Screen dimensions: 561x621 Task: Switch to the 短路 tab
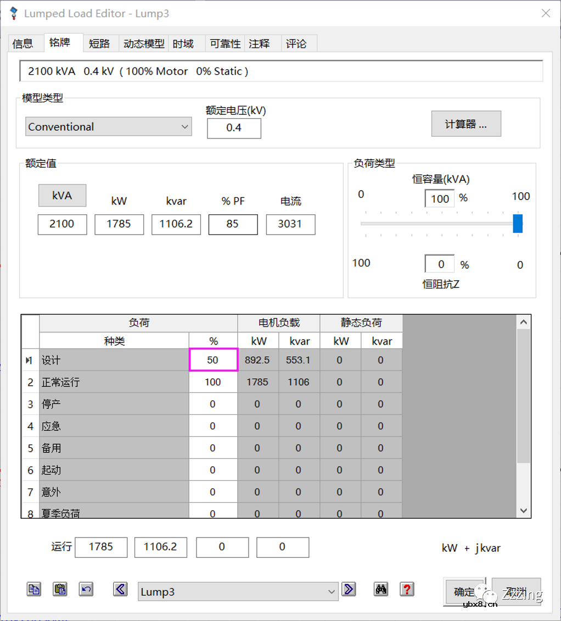click(x=100, y=43)
